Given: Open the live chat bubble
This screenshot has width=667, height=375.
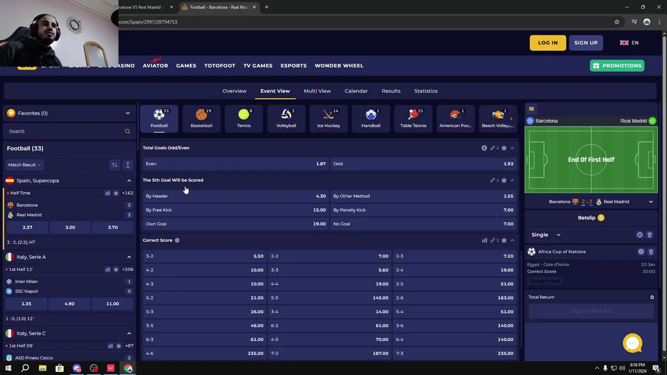Looking at the screenshot, I should point(633,343).
